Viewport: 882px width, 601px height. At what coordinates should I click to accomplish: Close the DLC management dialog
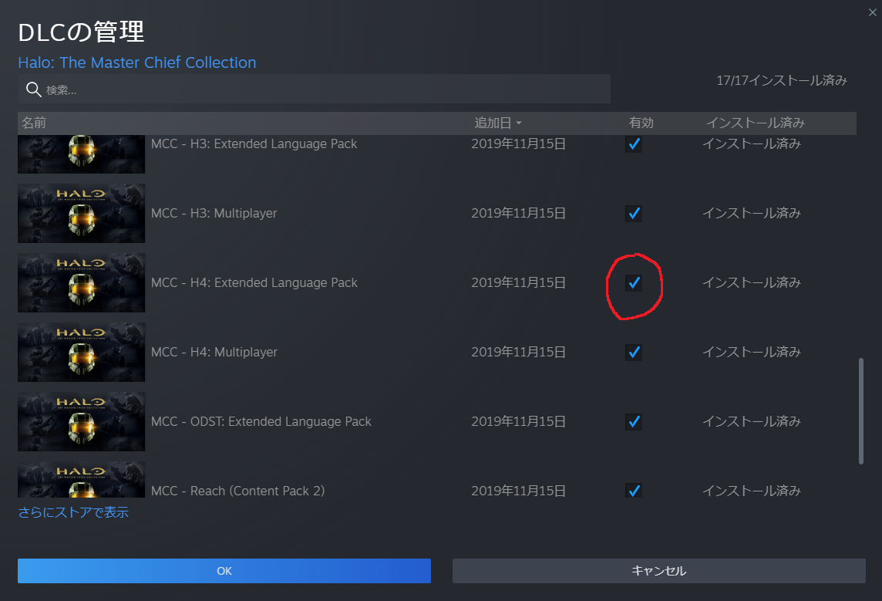[872, 12]
